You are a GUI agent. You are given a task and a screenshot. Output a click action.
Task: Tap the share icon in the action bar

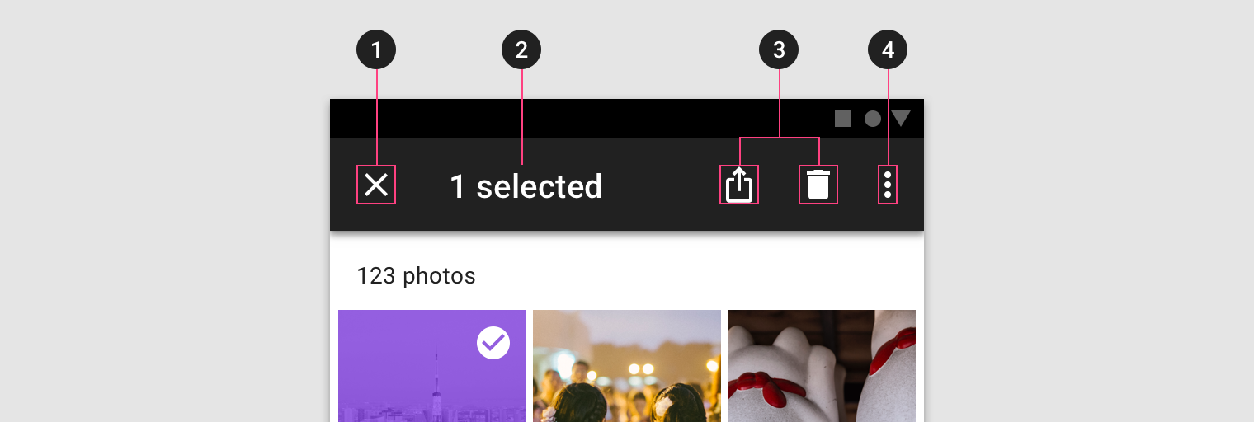[739, 185]
